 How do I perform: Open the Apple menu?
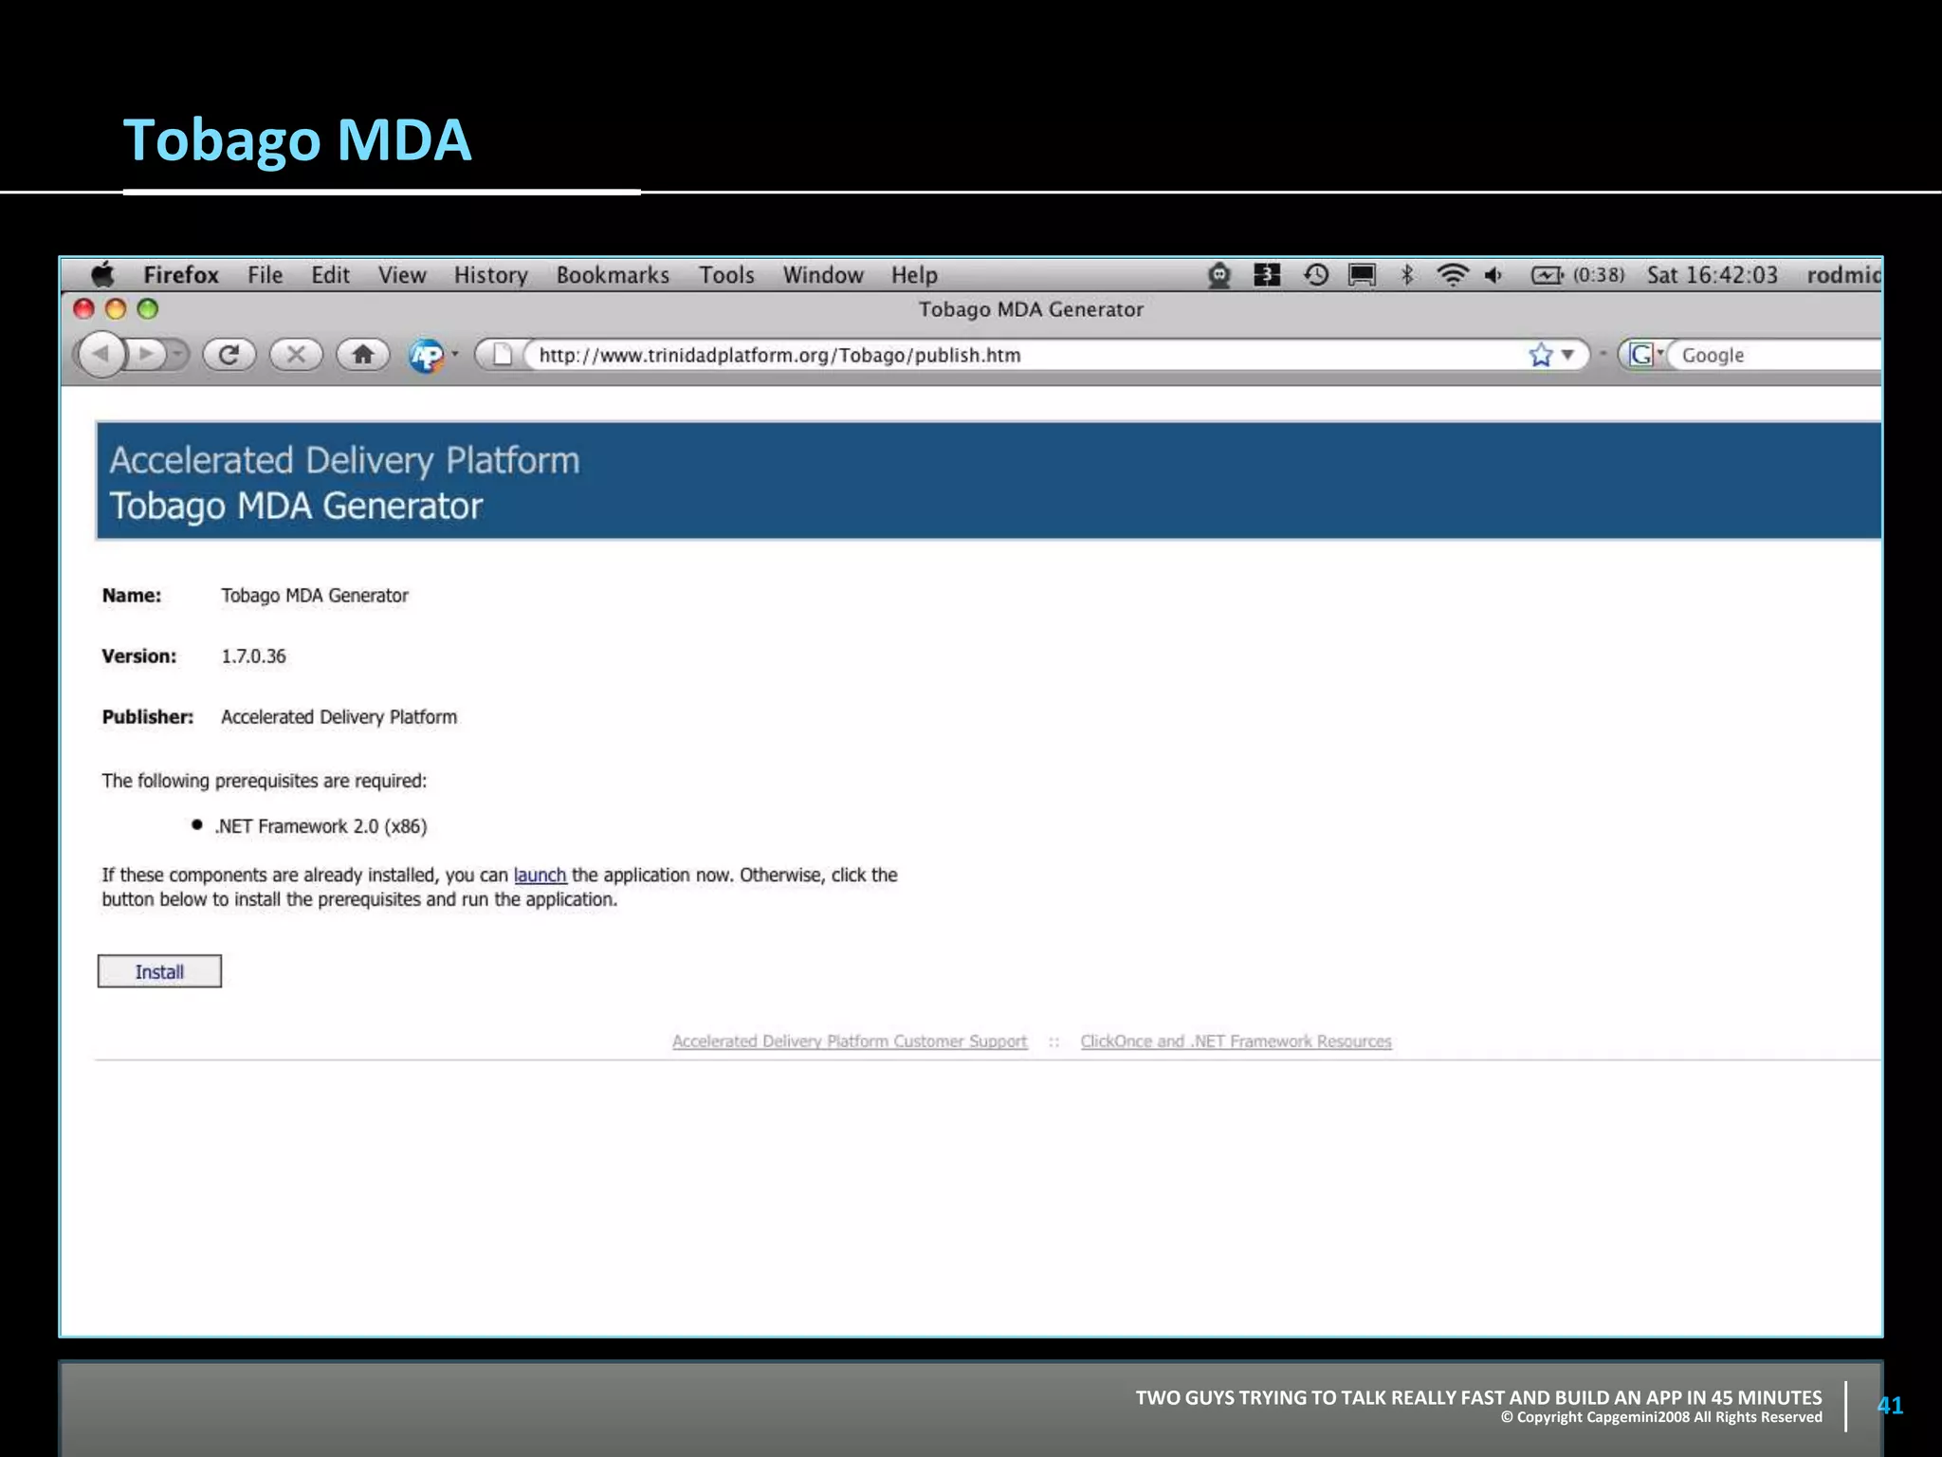(x=102, y=275)
